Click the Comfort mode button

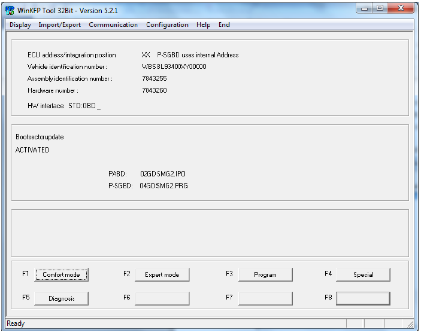point(61,274)
